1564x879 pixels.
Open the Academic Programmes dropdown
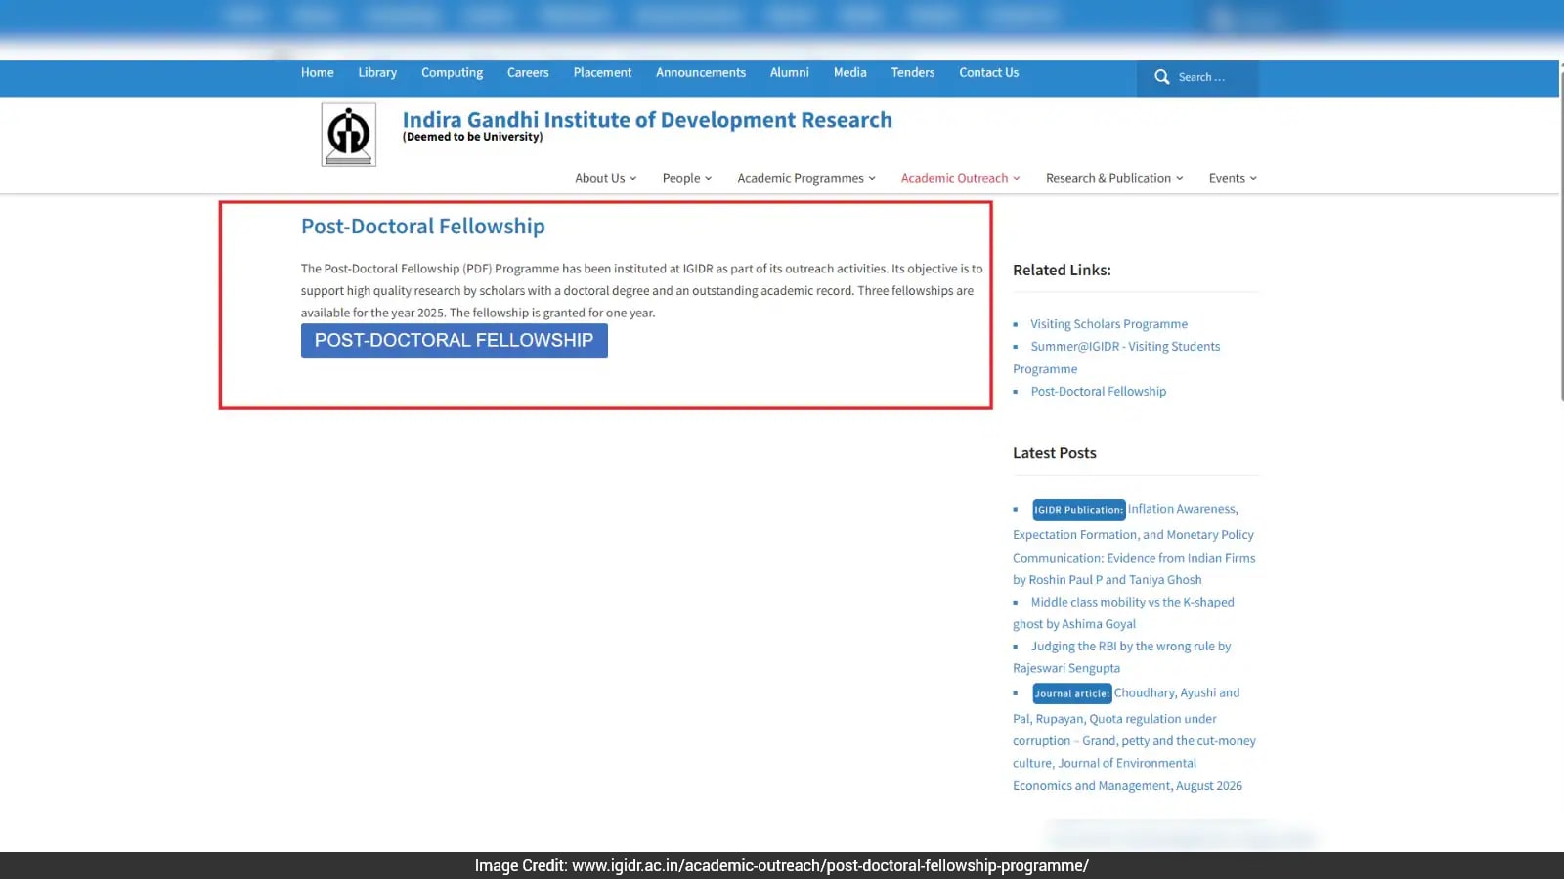point(806,178)
